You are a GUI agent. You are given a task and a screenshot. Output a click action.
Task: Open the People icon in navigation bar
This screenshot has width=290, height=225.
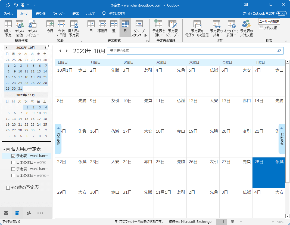(29, 213)
